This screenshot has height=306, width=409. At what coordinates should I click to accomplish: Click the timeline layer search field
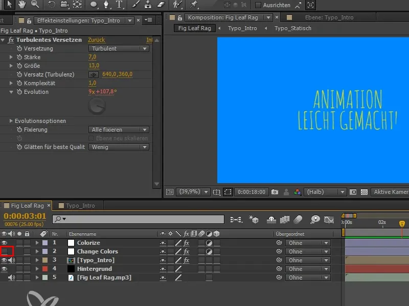(x=138, y=219)
